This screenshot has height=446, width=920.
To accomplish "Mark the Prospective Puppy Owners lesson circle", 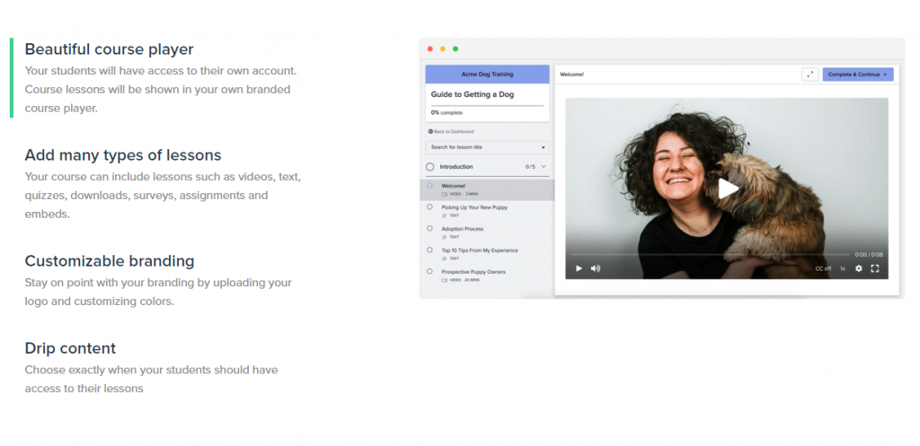I will (429, 271).
